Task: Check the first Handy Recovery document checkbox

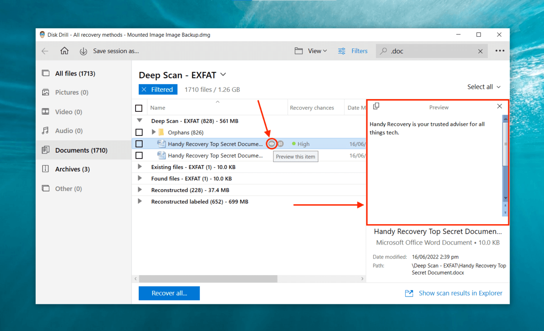Action: 139,144
